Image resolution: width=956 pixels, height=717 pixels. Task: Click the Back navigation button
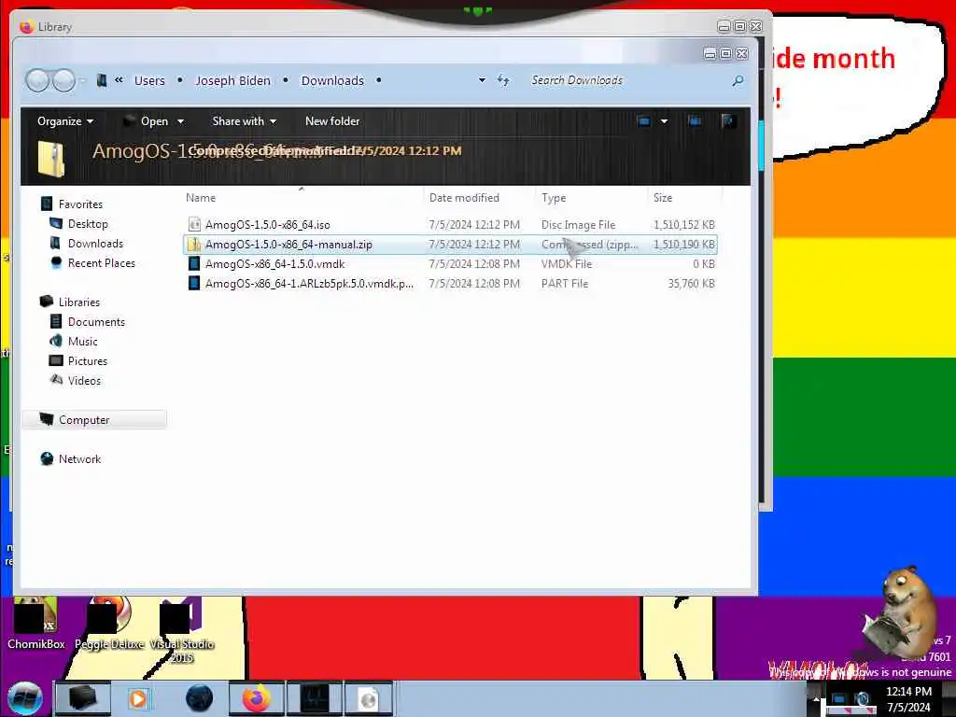point(37,80)
